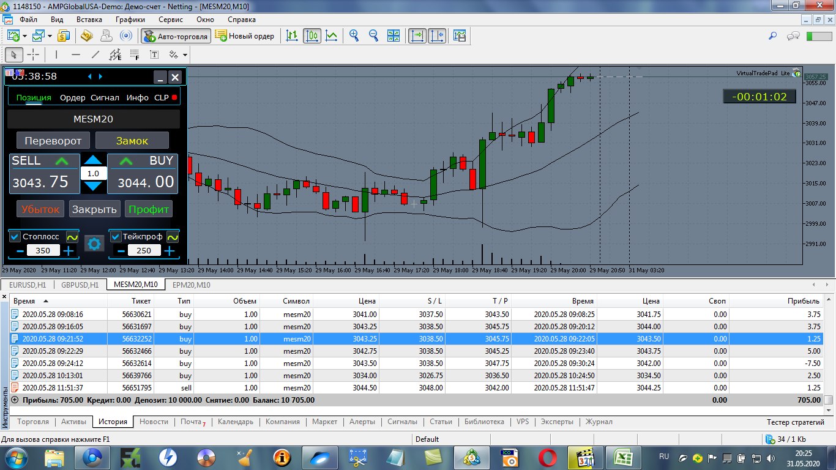Zoom in on the chart
836x470 pixels.
point(354,35)
